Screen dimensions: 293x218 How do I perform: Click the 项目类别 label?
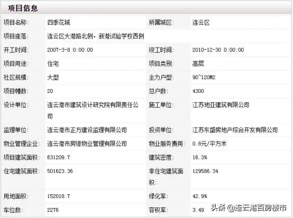161,64
